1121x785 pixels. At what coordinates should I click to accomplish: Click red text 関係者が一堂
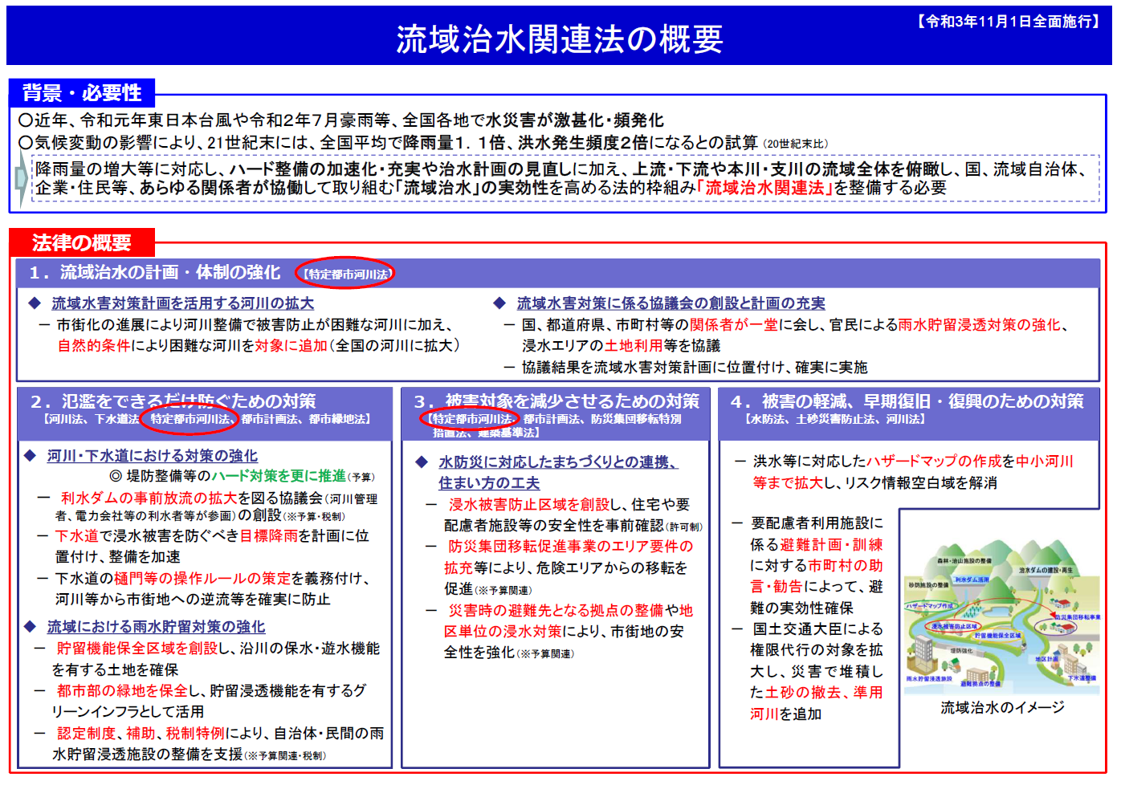point(733,325)
